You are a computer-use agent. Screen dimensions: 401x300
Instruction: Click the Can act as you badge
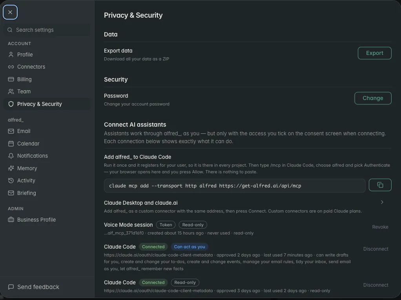click(190, 247)
